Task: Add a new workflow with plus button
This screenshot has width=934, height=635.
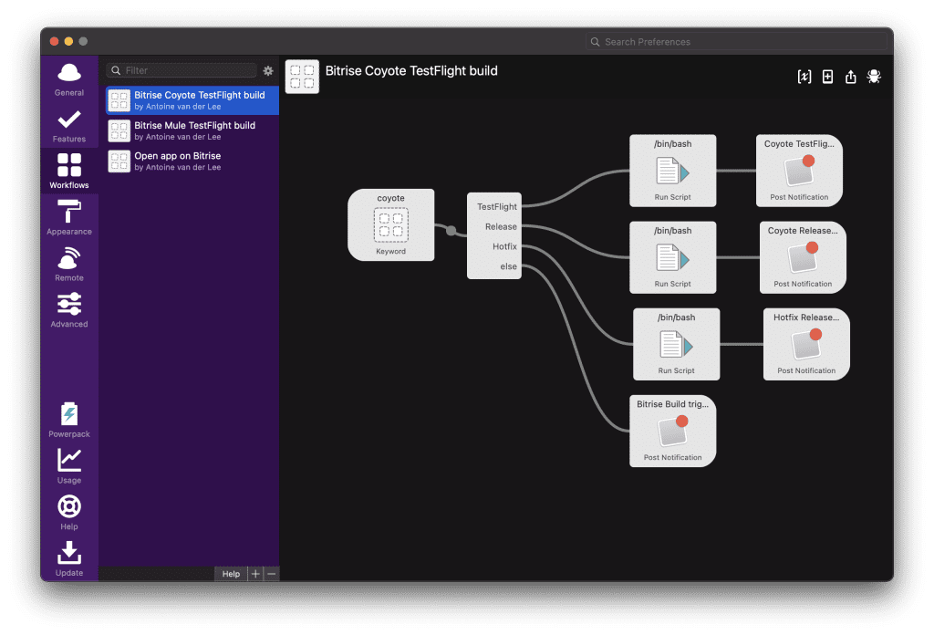Action: coord(255,574)
